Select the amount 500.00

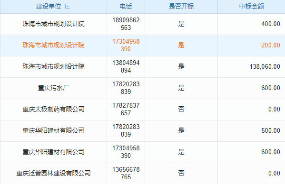pyautogui.click(x=271, y=131)
